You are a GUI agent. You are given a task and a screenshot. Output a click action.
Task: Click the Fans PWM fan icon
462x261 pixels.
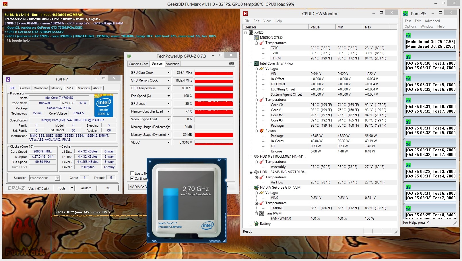(x=262, y=213)
